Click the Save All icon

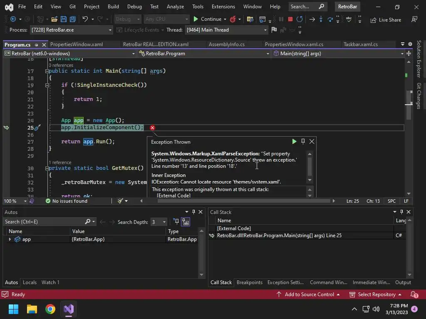pos(72,19)
